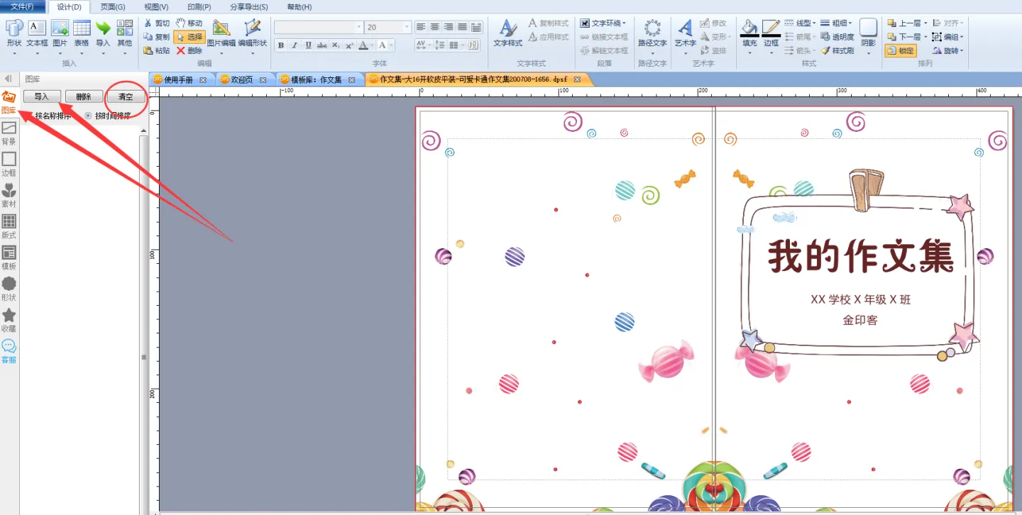Image resolution: width=1022 pixels, height=515 pixels.
Task: Switch to the 欢迎页 document tab
Action: pyautogui.click(x=241, y=79)
